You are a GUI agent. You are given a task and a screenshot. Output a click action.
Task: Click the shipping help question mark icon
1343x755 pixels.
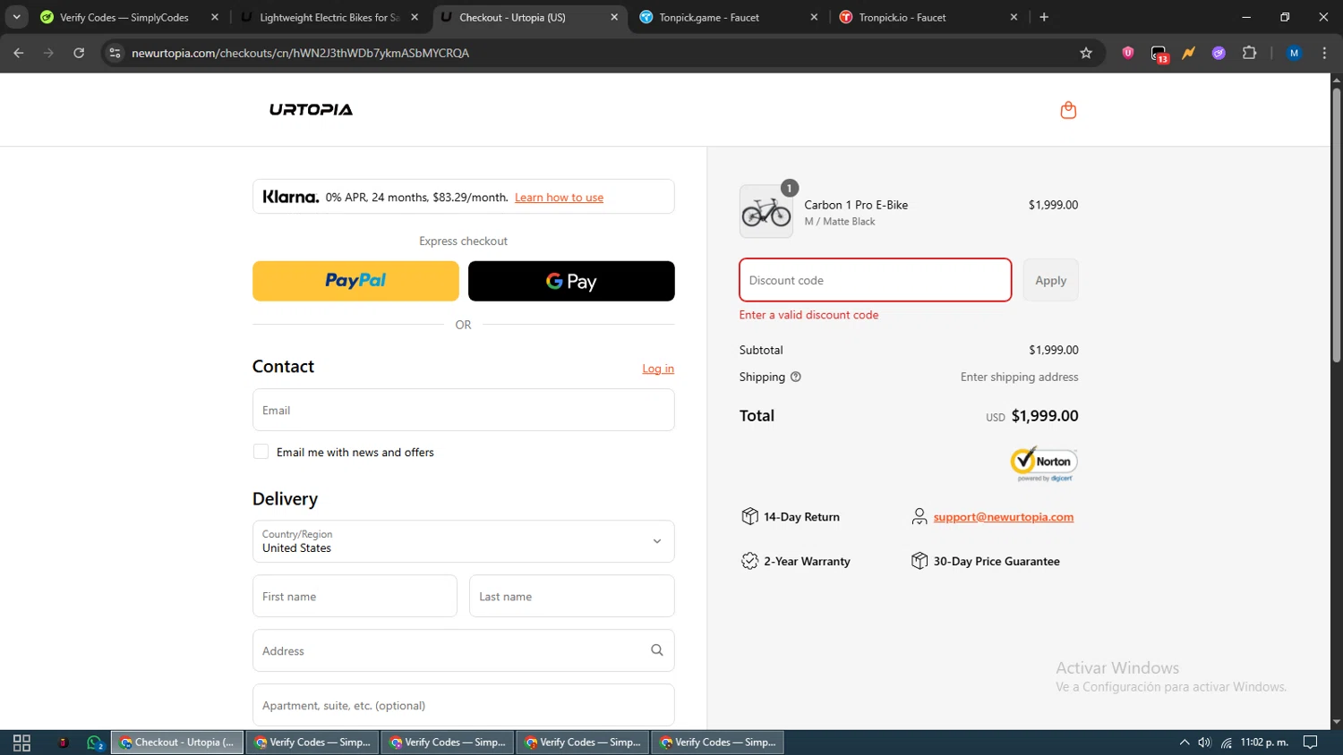(x=796, y=377)
